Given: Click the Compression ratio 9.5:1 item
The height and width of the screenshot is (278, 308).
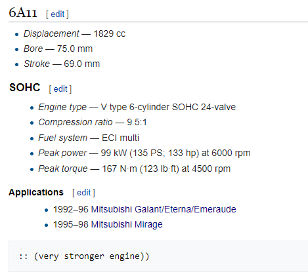Looking at the screenshot, I should point(93,123).
